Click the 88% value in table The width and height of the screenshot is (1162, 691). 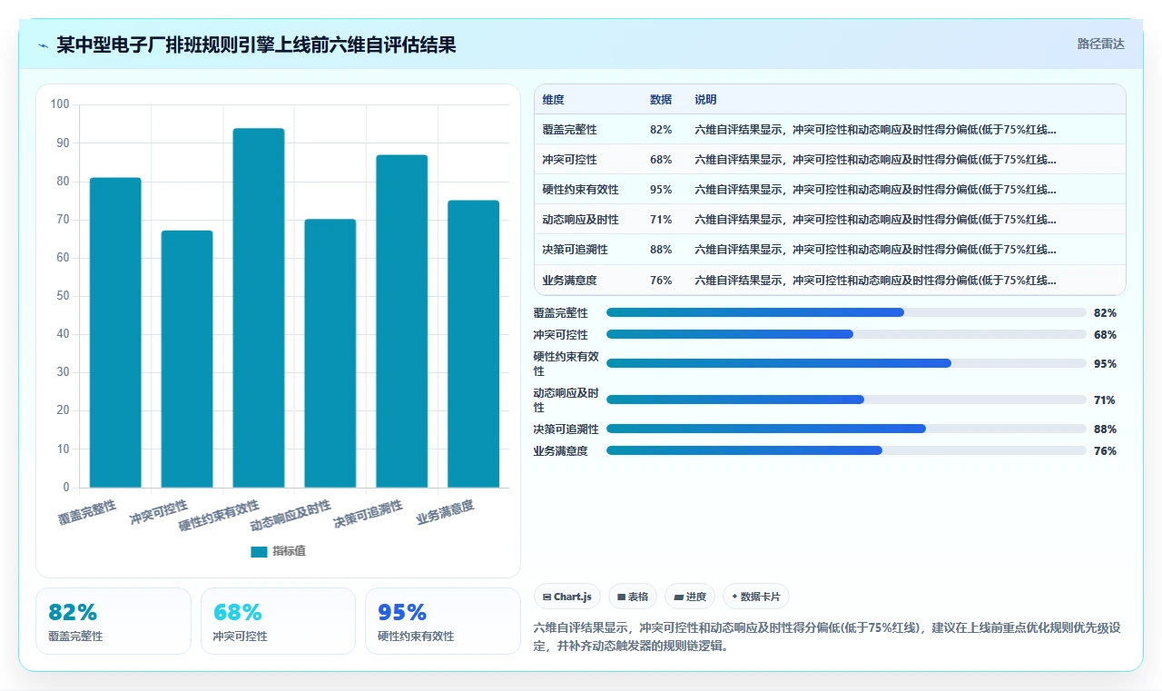pos(661,250)
